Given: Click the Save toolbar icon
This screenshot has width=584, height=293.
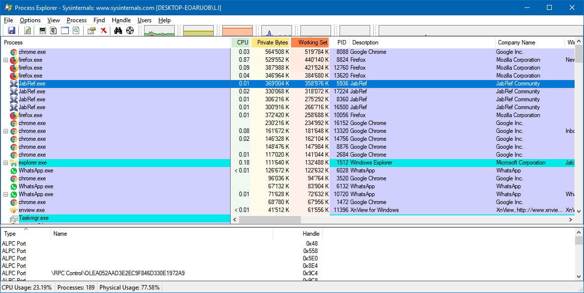Looking at the screenshot, I should (x=11, y=31).
